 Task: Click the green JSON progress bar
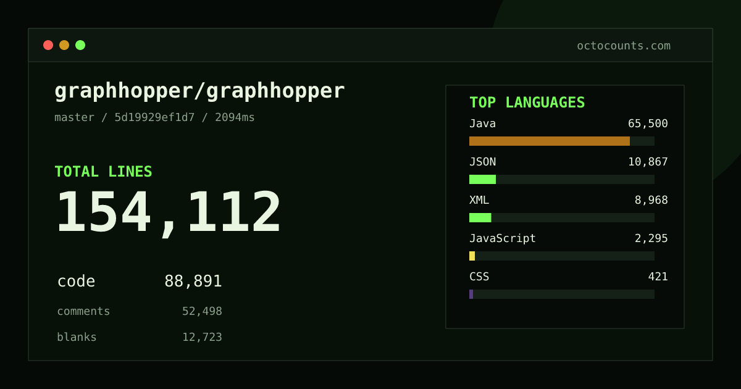click(x=482, y=179)
